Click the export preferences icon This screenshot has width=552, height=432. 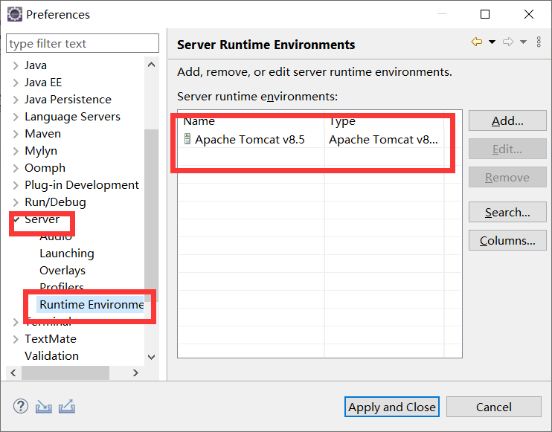(67, 407)
